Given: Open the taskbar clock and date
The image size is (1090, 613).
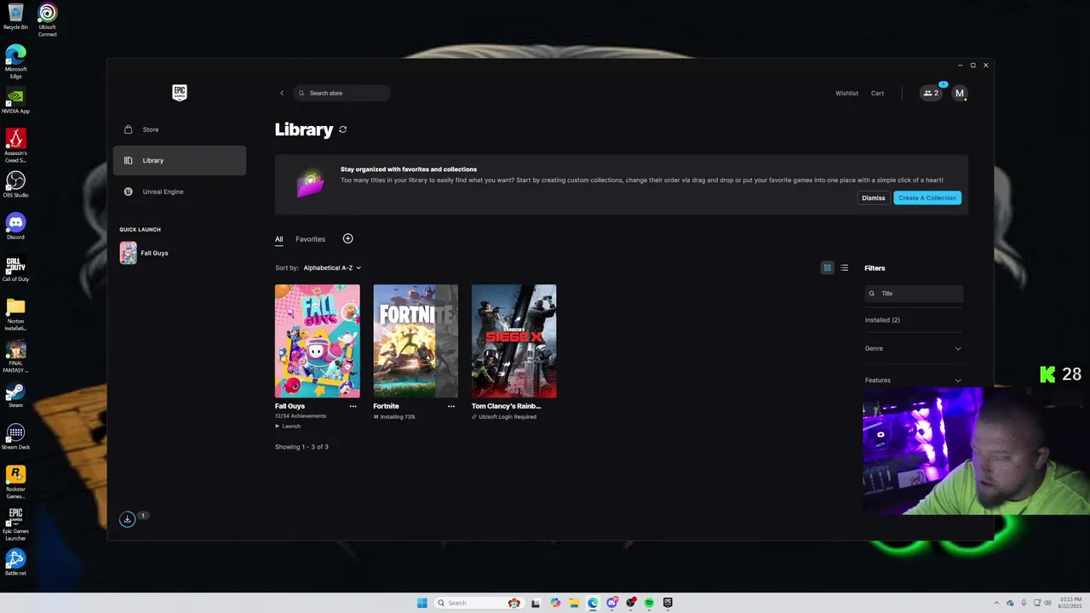Looking at the screenshot, I should coord(1070,603).
